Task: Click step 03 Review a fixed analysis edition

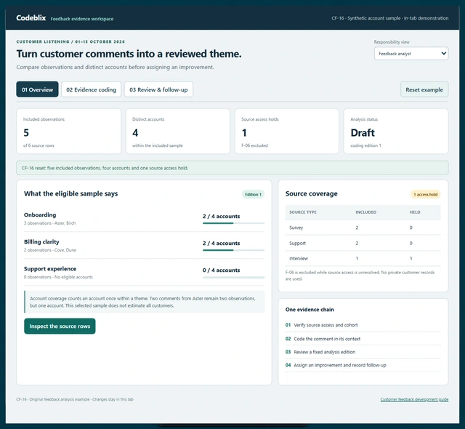Action: pyautogui.click(x=363, y=352)
